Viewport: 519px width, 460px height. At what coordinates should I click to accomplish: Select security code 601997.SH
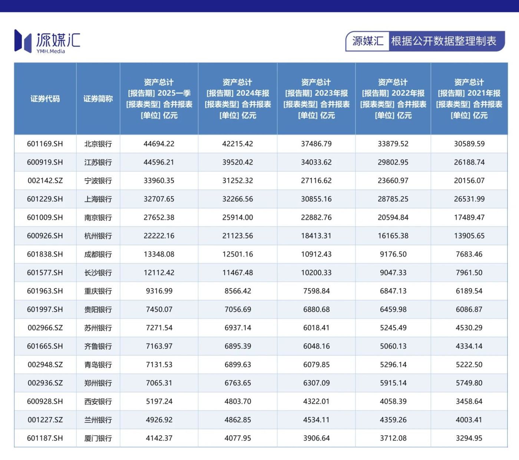tap(45, 310)
